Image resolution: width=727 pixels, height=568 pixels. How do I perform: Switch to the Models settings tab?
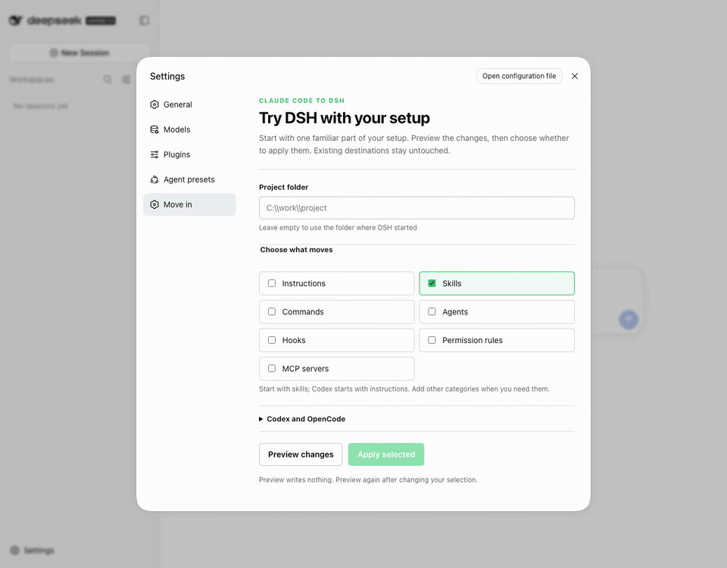[189, 130]
